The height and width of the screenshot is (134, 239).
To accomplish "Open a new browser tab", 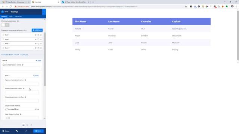I will tap(93, 2).
